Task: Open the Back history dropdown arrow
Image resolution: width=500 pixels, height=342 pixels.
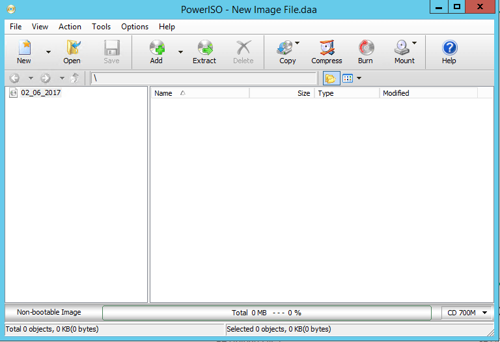Action: pos(31,78)
